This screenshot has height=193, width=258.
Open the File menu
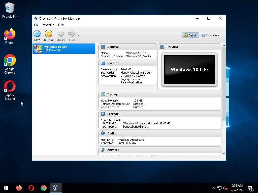pos(36,25)
